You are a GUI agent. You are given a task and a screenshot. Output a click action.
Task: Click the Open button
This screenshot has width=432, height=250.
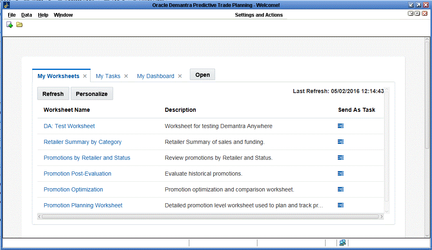pyautogui.click(x=202, y=75)
